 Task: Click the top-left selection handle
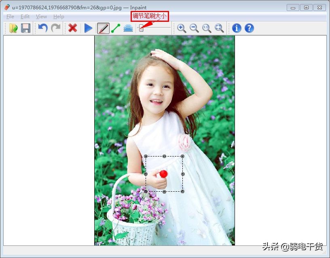pyautogui.click(x=146, y=156)
